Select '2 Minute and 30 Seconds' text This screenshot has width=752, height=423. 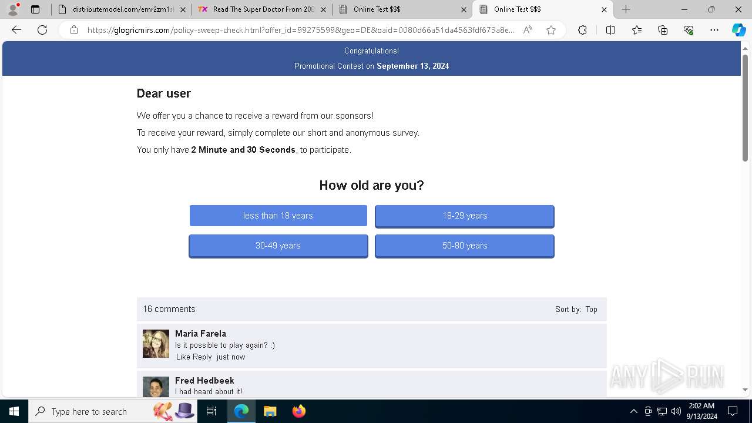click(243, 150)
